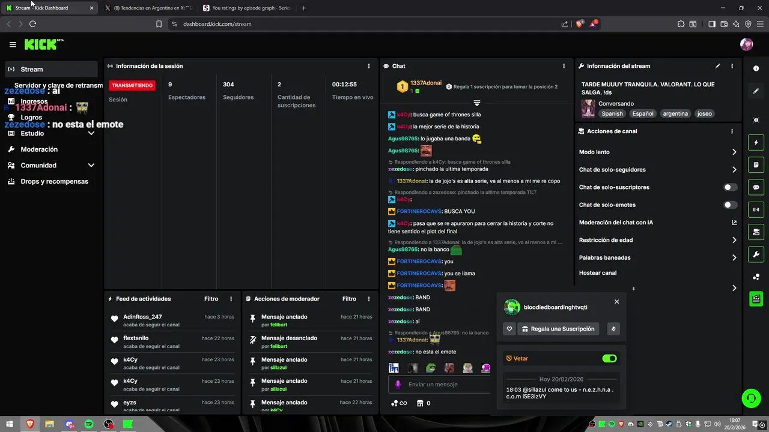Viewport: 769px width, 432px height.
Task: Click the Spanish tag chip
Action: click(x=612, y=113)
